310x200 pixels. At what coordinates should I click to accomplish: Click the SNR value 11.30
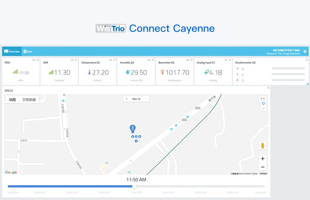click(x=62, y=72)
